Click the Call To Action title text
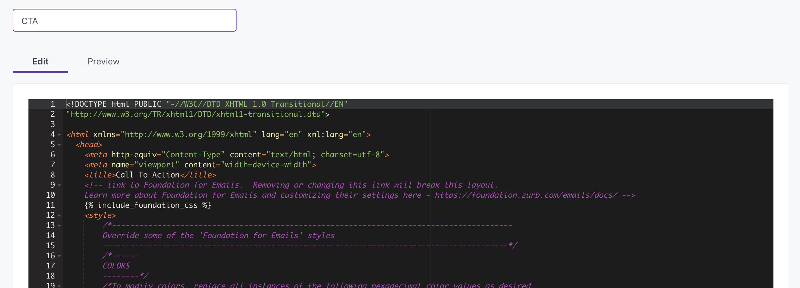 click(147, 175)
